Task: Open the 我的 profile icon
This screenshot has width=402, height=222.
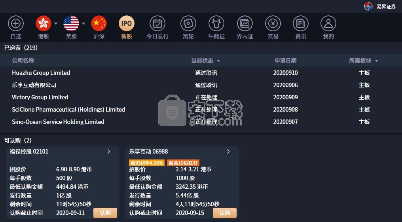Action: 328,23
